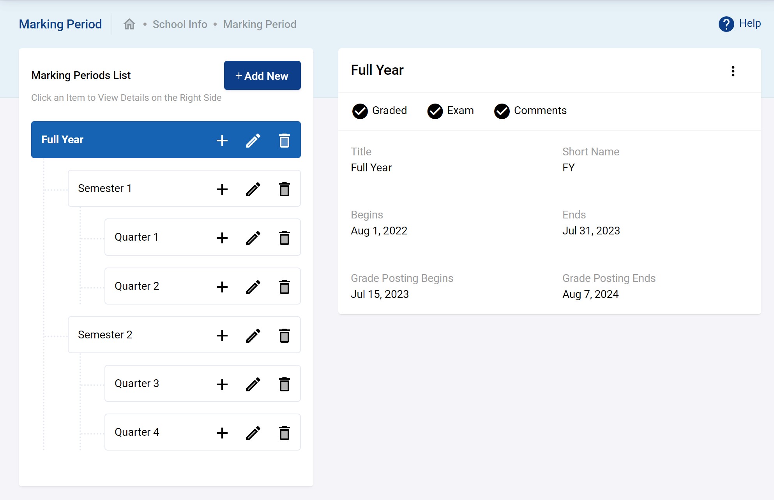Image resolution: width=774 pixels, height=500 pixels.
Task: Go to School Info breadcrumb
Action: [x=180, y=24]
